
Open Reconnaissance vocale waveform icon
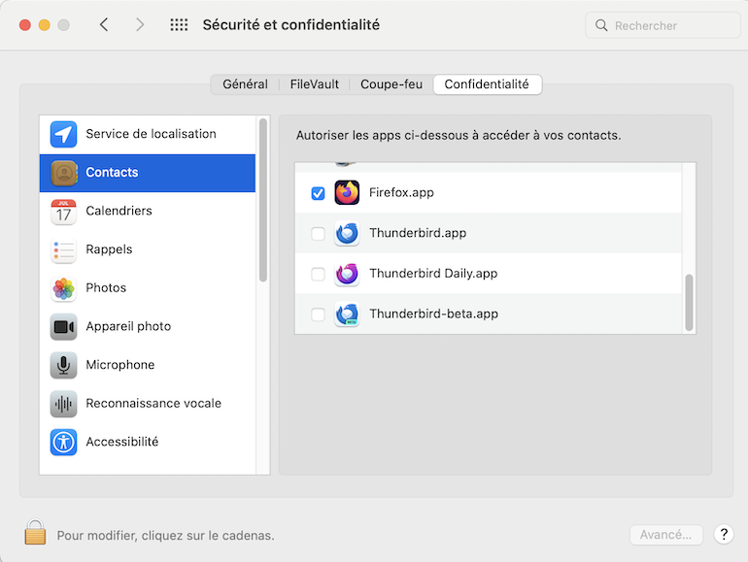coord(64,404)
